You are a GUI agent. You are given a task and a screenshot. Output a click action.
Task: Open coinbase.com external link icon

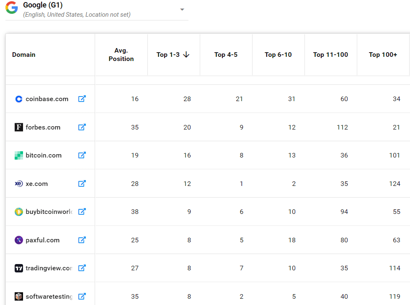(82, 99)
